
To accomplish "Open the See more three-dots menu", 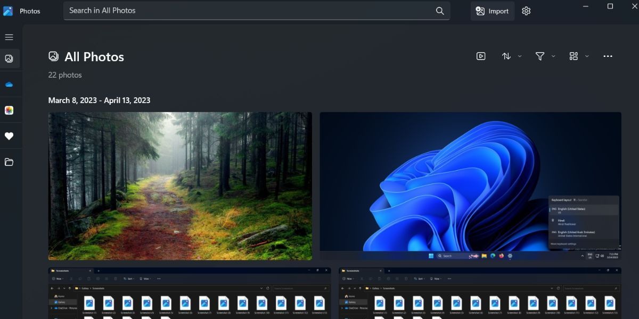I will coord(608,56).
